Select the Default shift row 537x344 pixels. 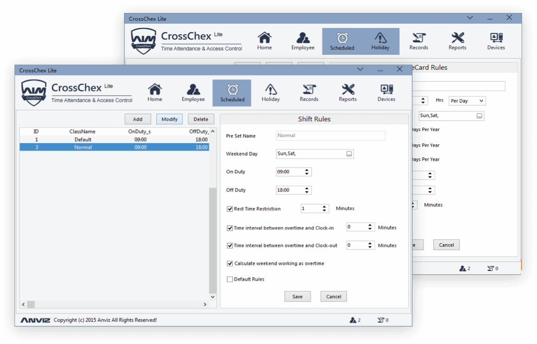pyautogui.click(x=114, y=139)
